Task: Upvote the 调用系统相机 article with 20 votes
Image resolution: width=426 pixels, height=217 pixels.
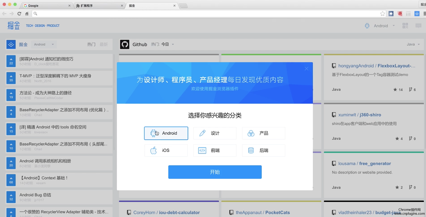Action: (11, 163)
